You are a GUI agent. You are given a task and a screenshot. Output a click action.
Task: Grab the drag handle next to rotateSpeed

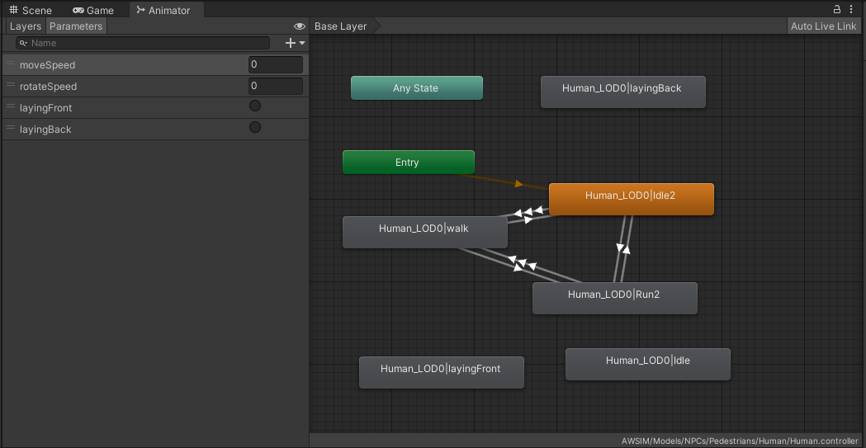click(11, 86)
